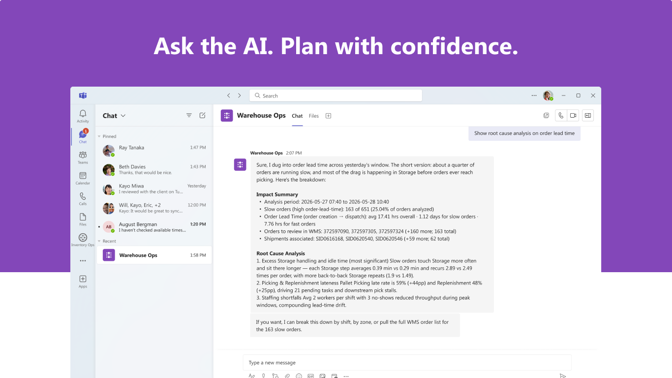Viewport: 672px width, 378px height.
Task: Open the Apps store
Action: click(x=83, y=282)
